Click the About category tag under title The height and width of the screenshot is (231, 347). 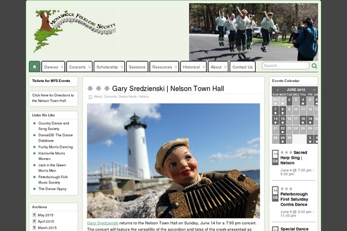98,96
